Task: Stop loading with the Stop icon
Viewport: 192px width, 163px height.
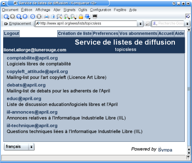Action: click(x=39, y=16)
